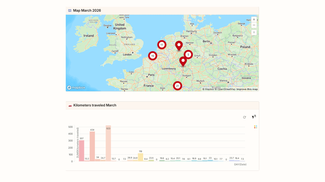Open the chart filter with badge 1
This screenshot has height=182, width=325.
pos(253,117)
